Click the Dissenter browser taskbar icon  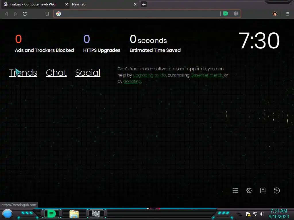[x=52, y=214]
